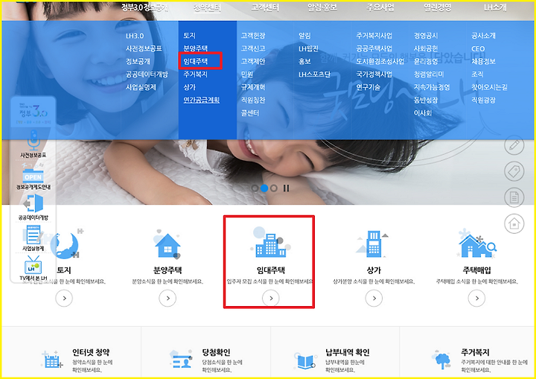Select the first banner slide dot
Viewport: 536px width, 379px height.
coord(255,188)
